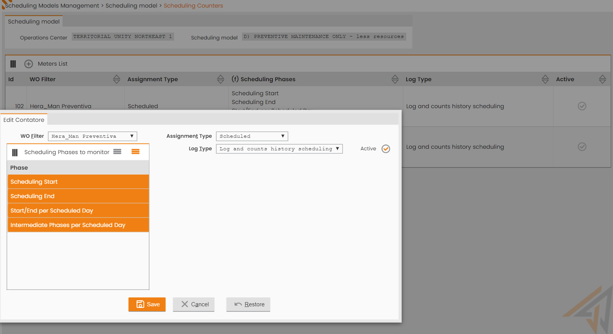Click Hera_Man Preventiva cell in table
Screen dimensions: 613x334
coord(61,106)
